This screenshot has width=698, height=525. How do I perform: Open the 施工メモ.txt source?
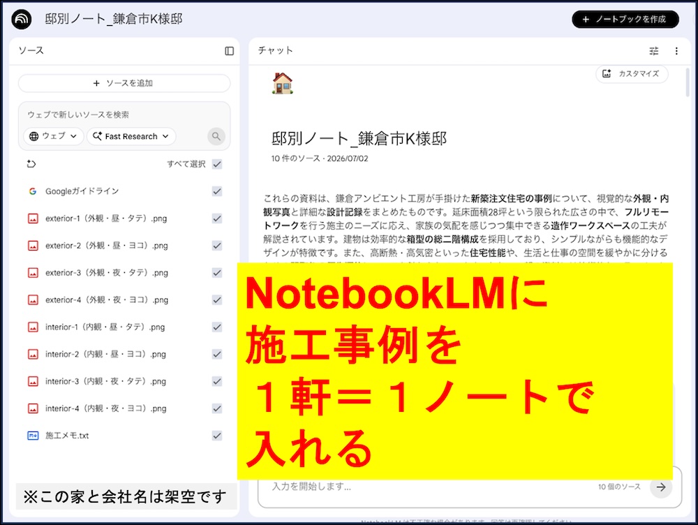pos(67,436)
